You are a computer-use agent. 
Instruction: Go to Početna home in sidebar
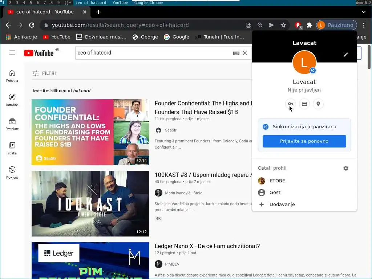tap(12, 76)
